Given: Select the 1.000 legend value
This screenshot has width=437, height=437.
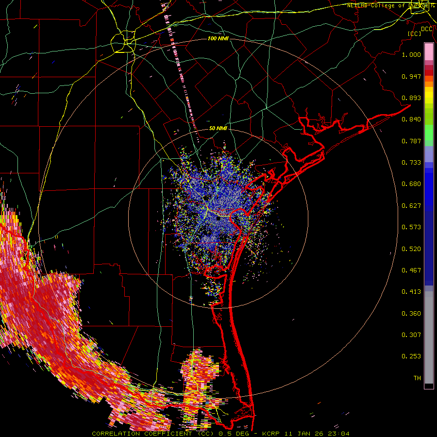Looking at the screenshot, I should click(411, 54).
